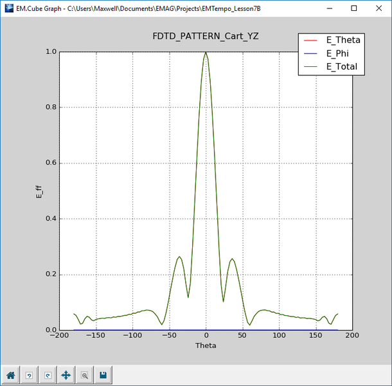Click the E_Phi legend entry
Viewport: 392px width, 386px height.
(338, 53)
